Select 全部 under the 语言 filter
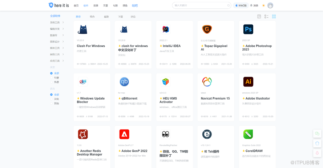This screenshot has width=323, height=168. [54, 94]
